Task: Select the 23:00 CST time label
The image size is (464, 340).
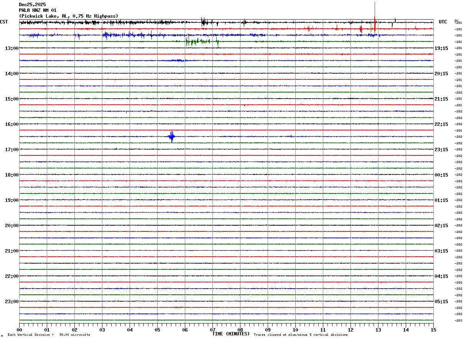Action: point(12,302)
